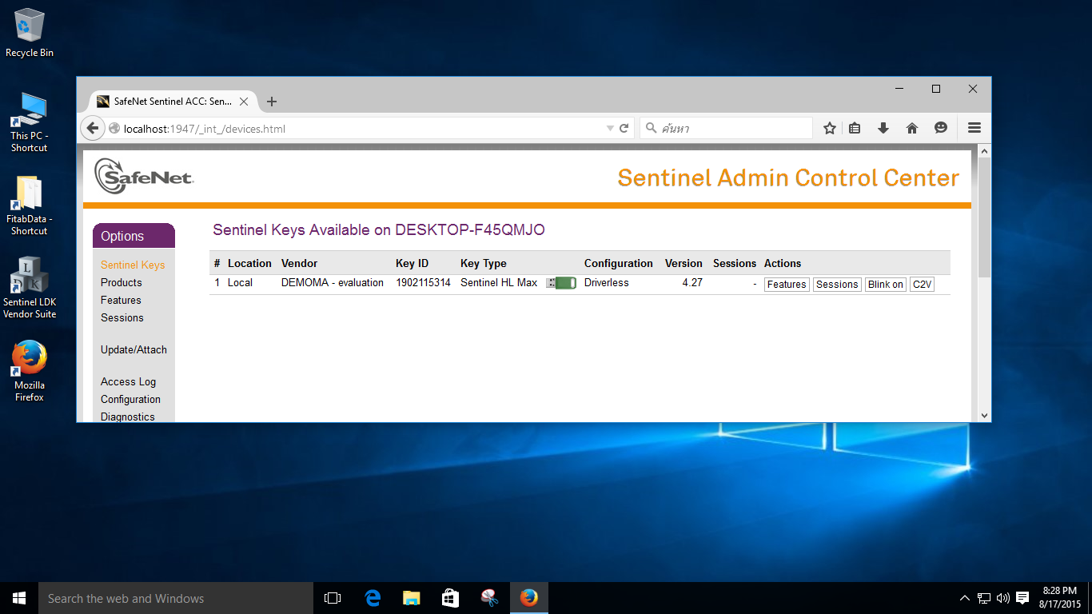Image resolution: width=1092 pixels, height=614 pixels.
Task: Open the Products page from the sidebar
Action: (121, 282)
